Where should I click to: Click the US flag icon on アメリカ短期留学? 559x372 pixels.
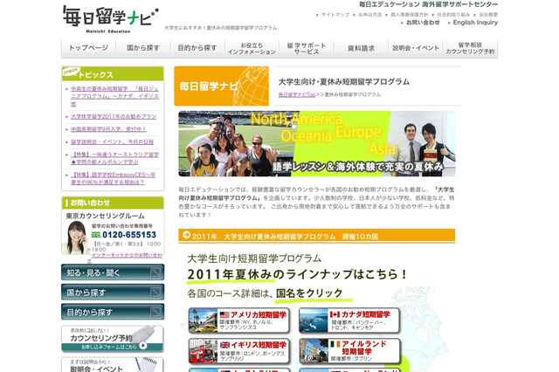point(224,315)
